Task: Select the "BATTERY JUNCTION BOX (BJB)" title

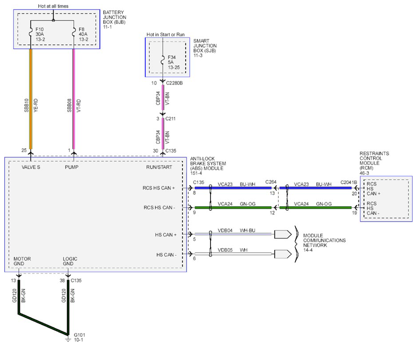Action: point(114,17)
